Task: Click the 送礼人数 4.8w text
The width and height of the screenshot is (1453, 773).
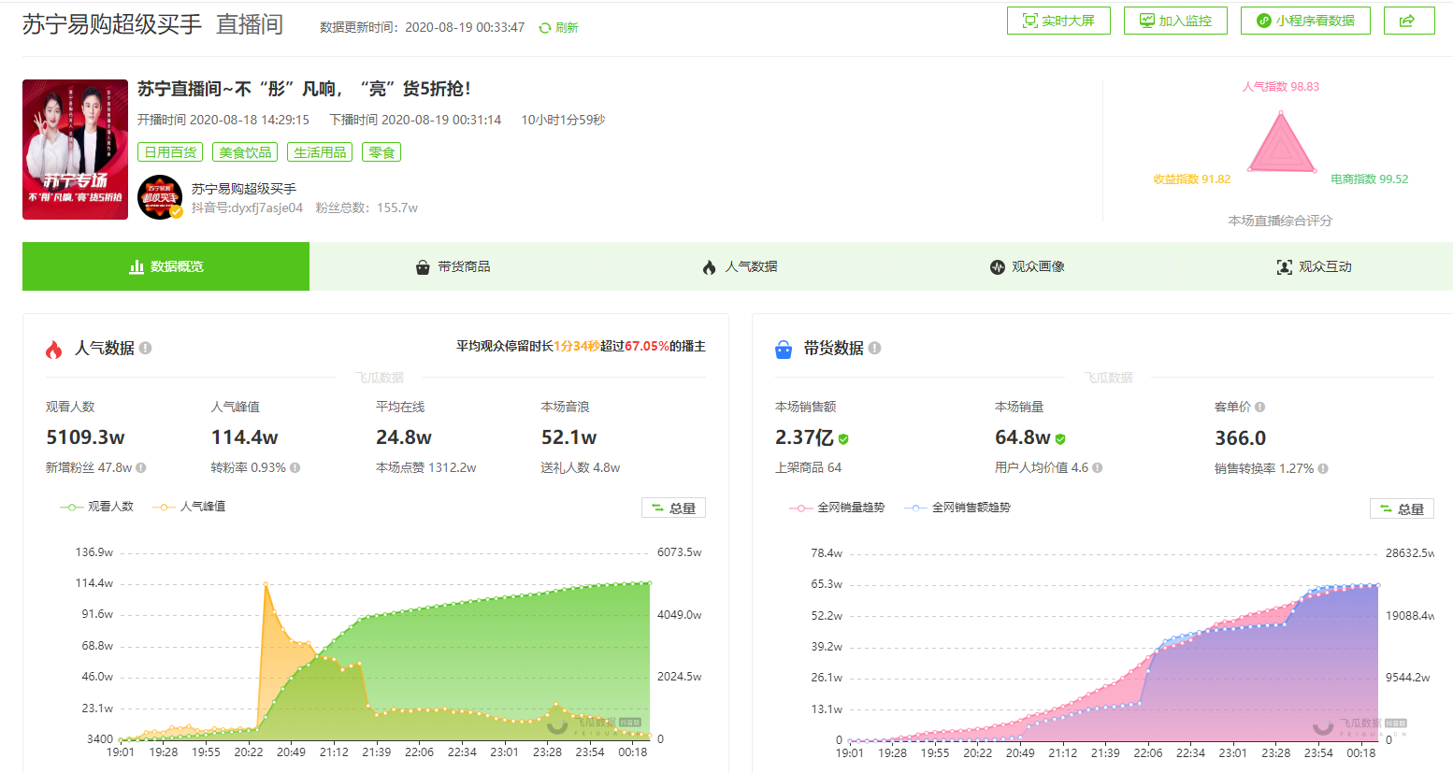Action: coord(580,467)
